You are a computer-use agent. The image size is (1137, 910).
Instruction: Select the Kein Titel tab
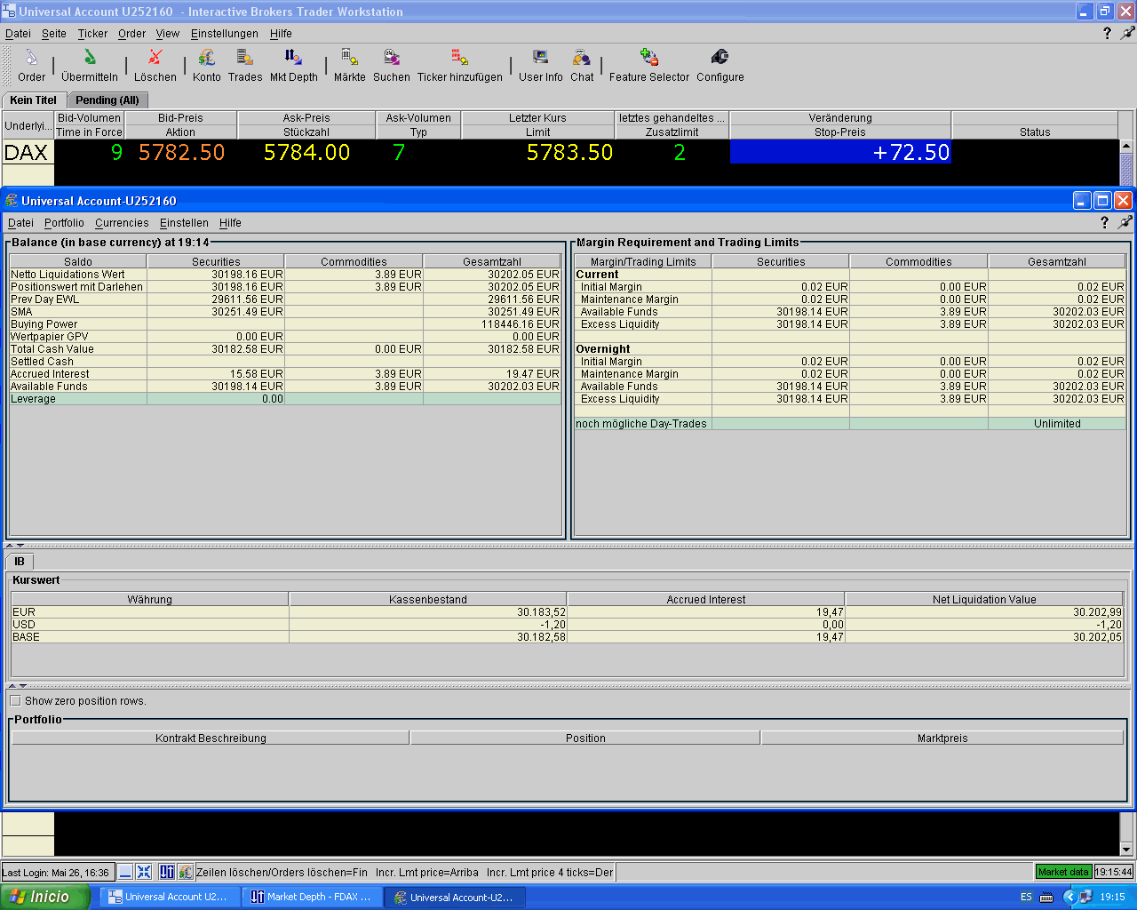tap(34, 100)
